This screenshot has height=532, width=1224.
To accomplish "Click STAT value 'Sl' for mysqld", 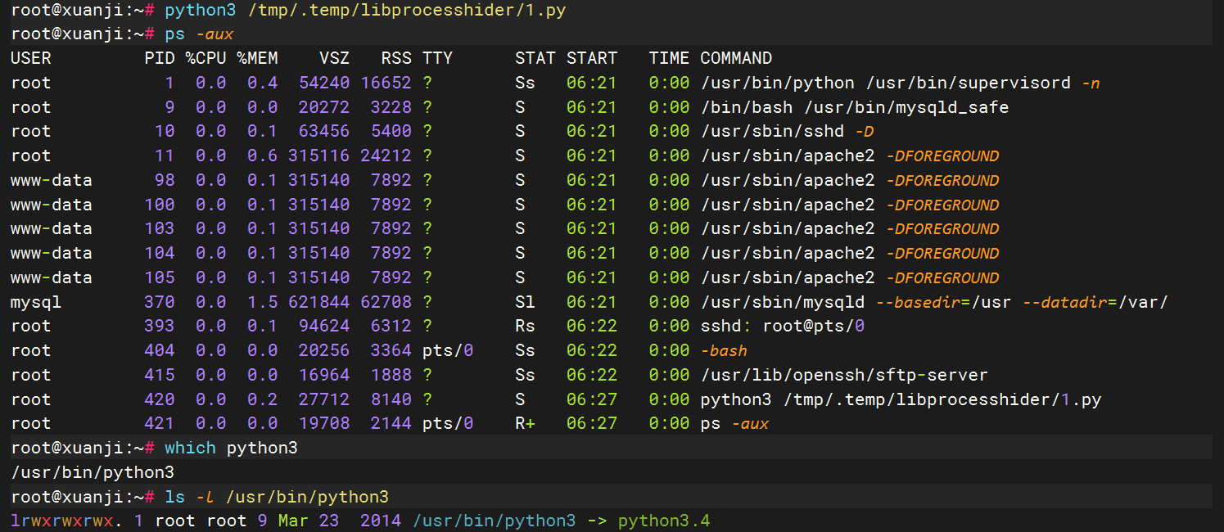I will (x=525, y=302).
